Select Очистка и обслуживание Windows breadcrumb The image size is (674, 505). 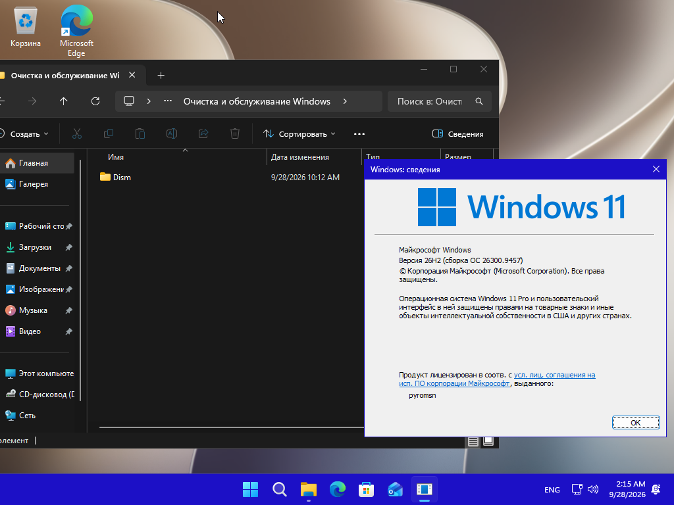tap(257, 101)
